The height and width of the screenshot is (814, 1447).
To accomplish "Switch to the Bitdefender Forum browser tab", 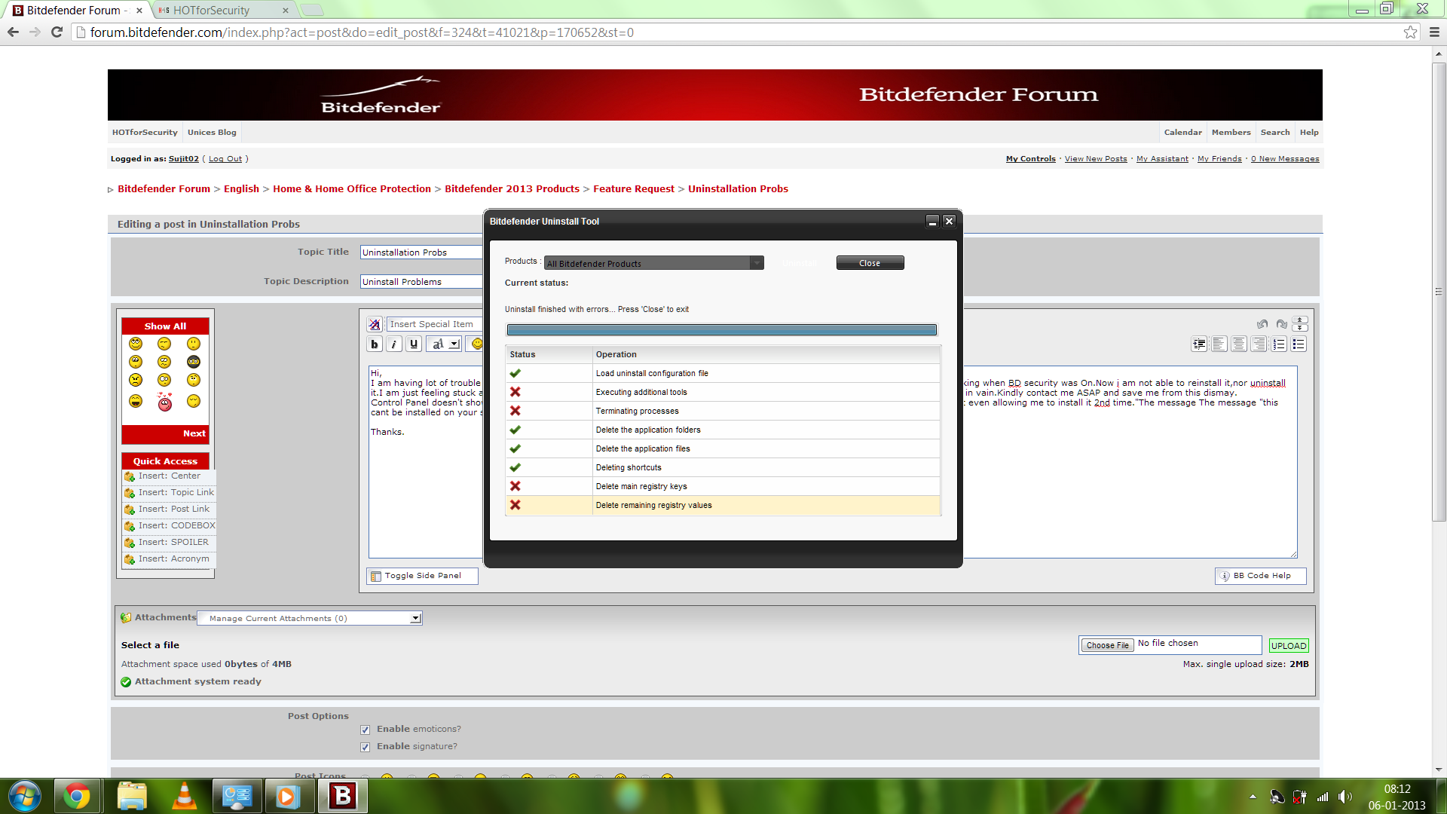I will pos(78,11).
